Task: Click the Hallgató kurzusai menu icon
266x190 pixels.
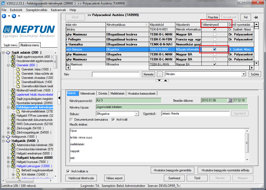Action: coord(13,162)
